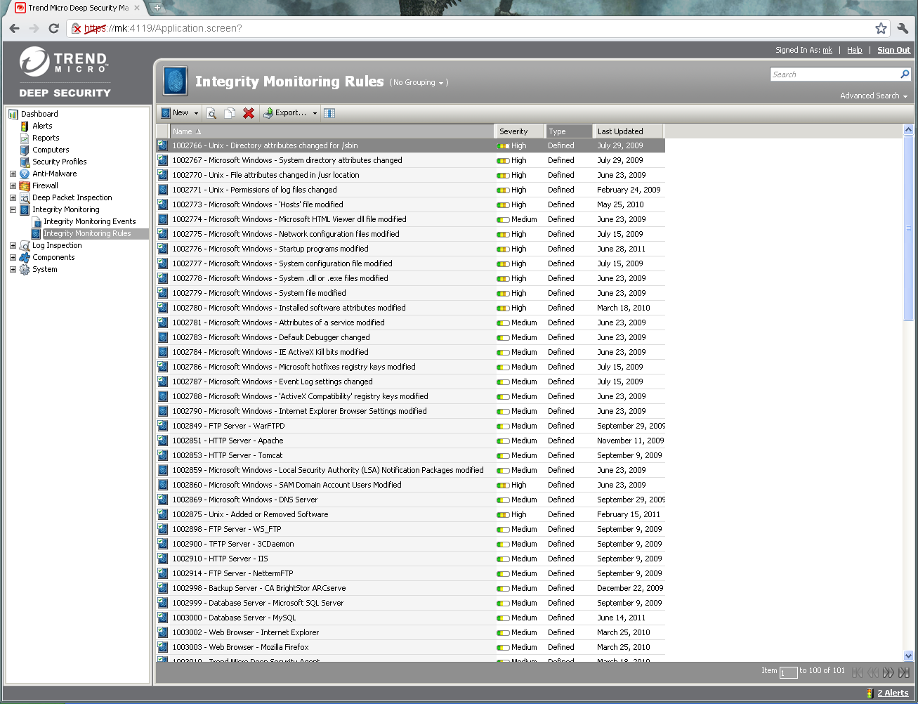918x704 pixels.
Task: Select rule 1002851 HTTP Server - Apache
Action: pos(410,441)
